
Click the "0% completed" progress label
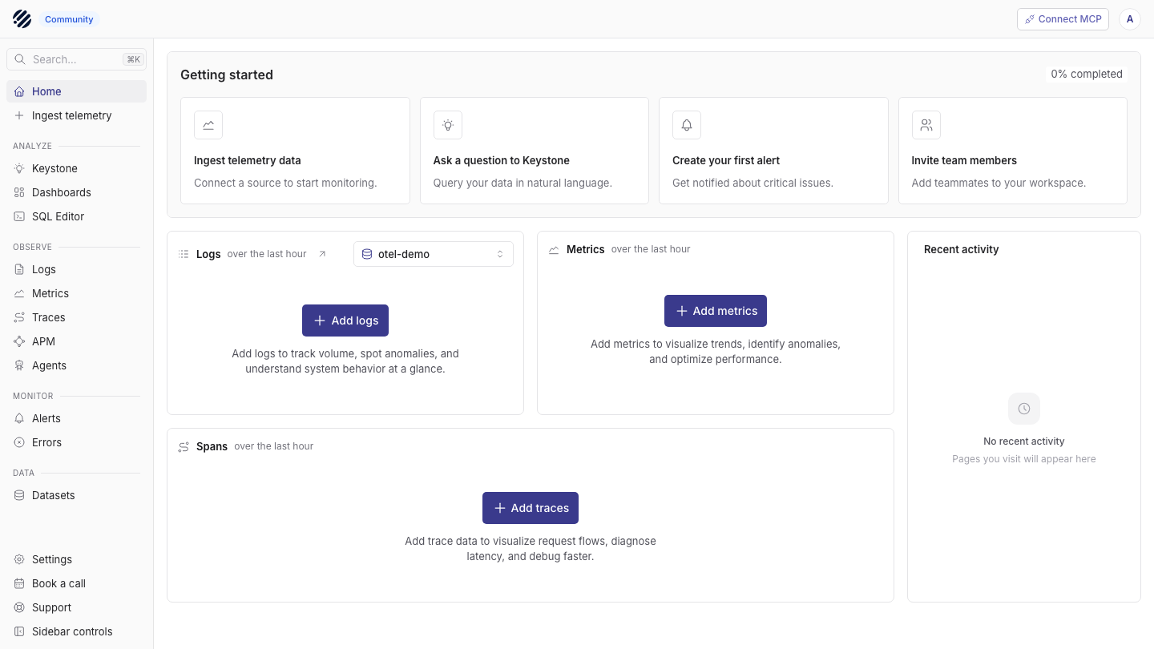point(1087,74)
